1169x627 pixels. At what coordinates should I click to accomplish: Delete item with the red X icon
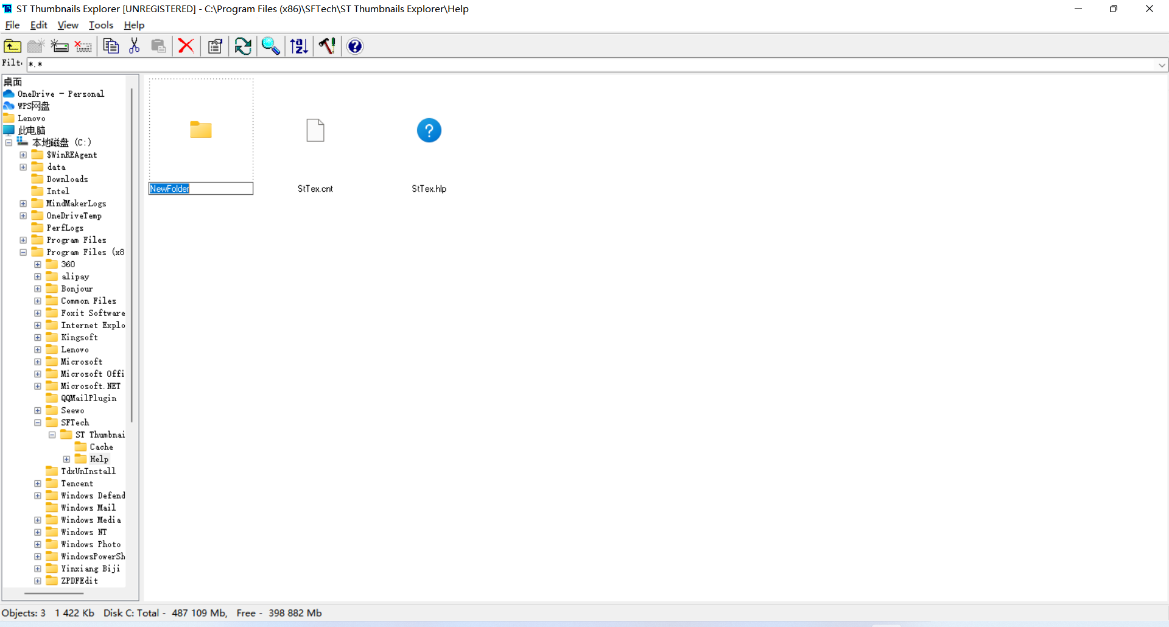click(x=186, y=46)
